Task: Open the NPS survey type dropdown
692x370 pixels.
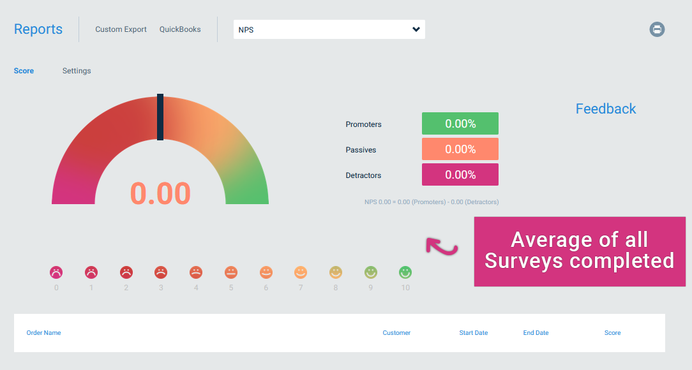Action: pos(329,29)
